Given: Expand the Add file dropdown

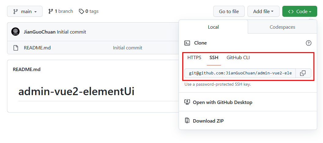Looking at the screenshot, I should pos(263,11).
